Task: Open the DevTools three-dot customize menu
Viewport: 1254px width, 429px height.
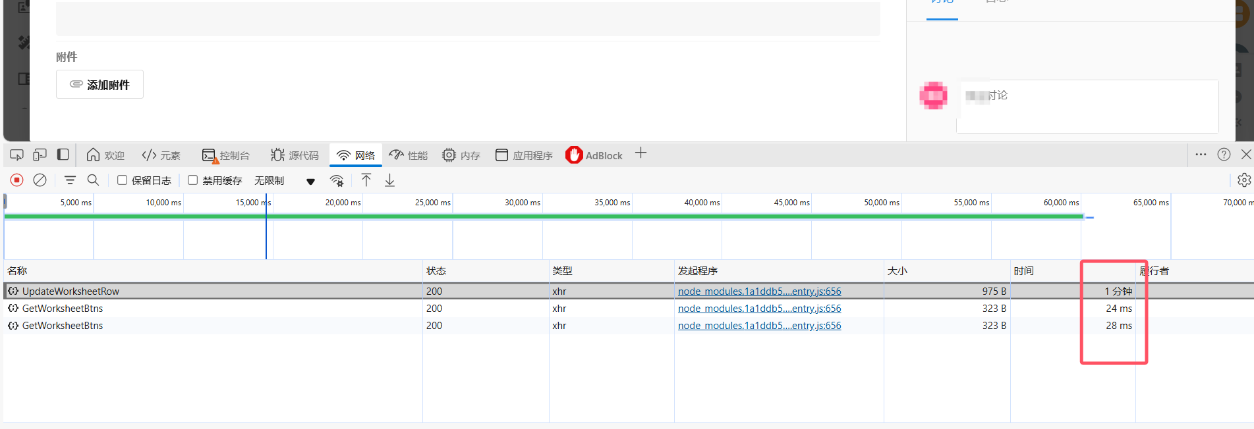Action: click(x=1201, y=155)
